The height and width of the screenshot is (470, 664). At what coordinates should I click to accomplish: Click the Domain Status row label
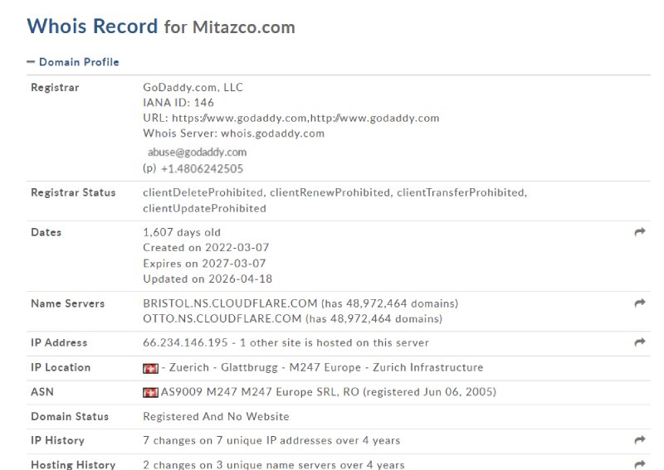(70, 416)
